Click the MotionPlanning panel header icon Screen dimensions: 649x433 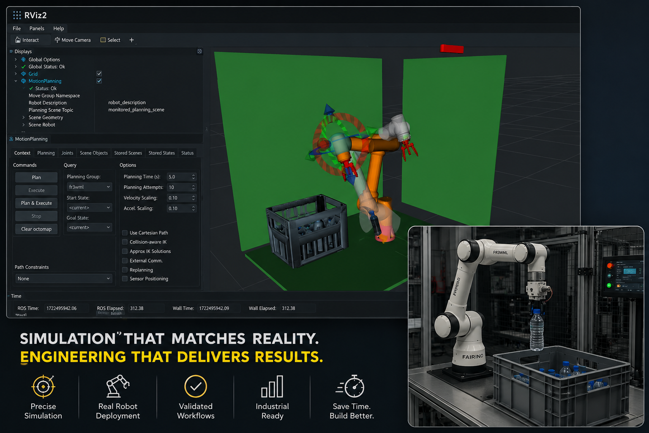(11, 139)
